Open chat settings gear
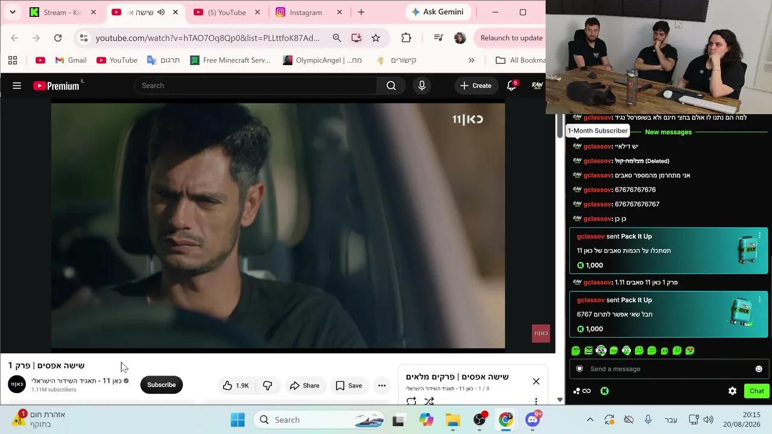772x434 pixels. (732, 391)
